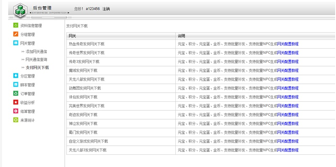Click the blue icon beside 网关管理
Screen dimensions: 336x167
[16, 43]
